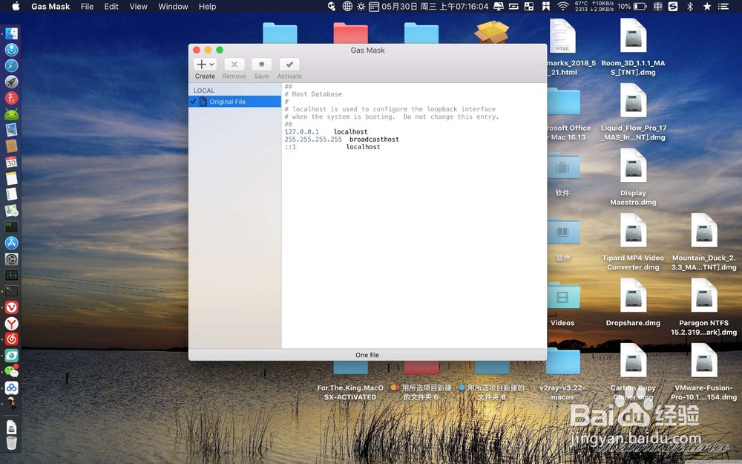Click the 'One file' status bar
742x464 pixels.
[367, 355]
